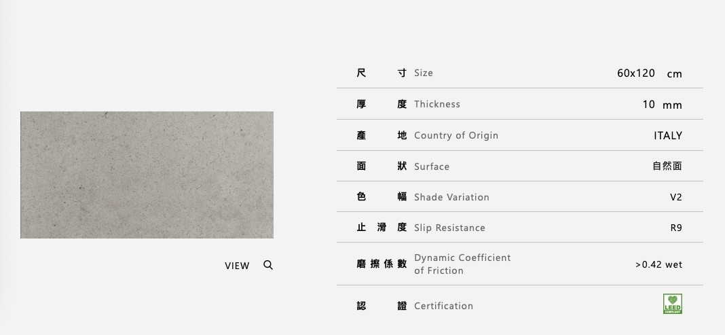Click the grey tile sample image
This screenshot has height=335, width=725.
[x=147, y=175]
